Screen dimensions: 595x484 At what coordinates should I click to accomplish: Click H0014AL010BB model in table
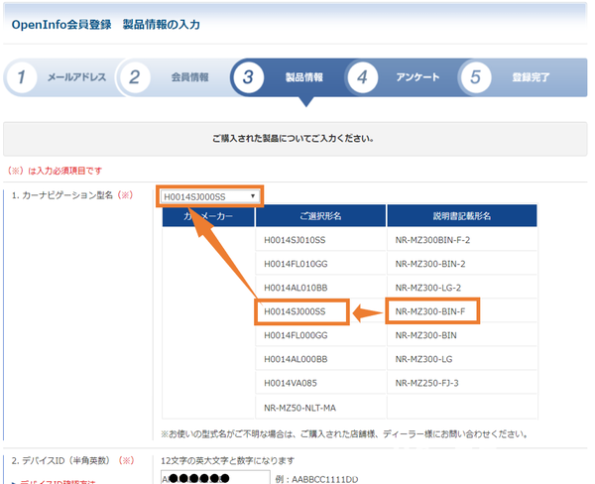click(302, 288)
